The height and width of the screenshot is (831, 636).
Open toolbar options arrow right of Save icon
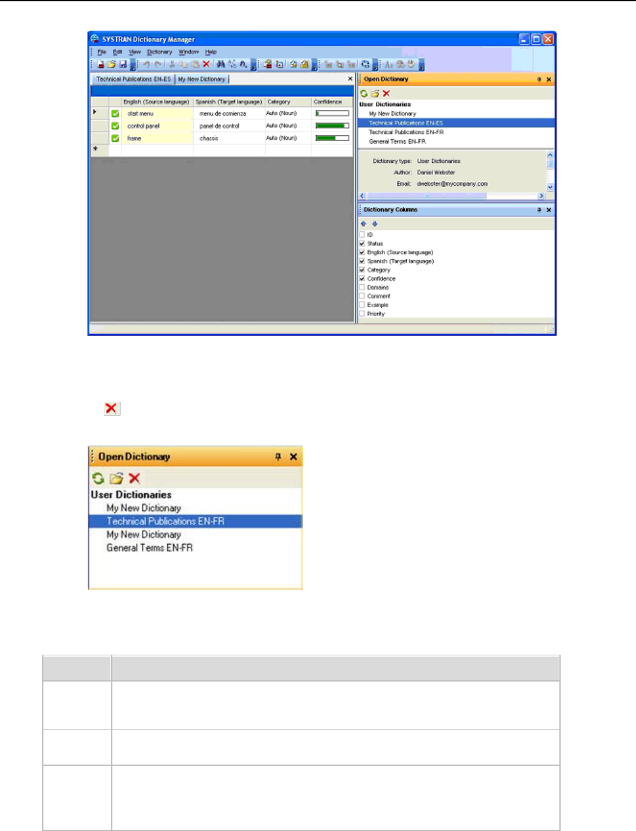click(x=133, y=65)
